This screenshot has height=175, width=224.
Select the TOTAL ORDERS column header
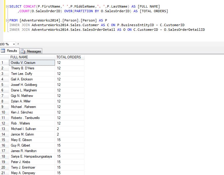pos(70,57)
